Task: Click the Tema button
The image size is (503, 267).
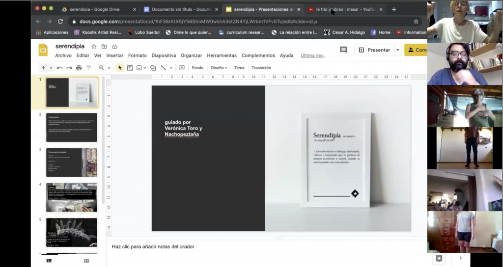Action: (x=239, y=68)
